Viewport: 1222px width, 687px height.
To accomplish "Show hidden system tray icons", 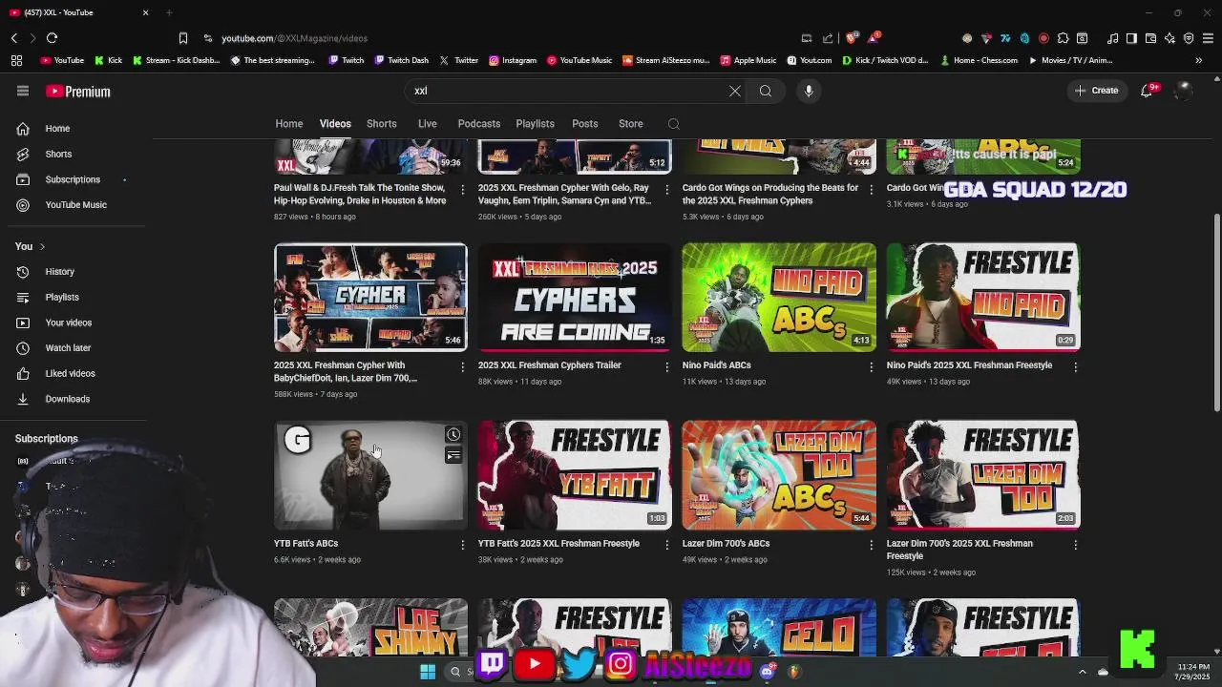I will (x=1082, y=672).
